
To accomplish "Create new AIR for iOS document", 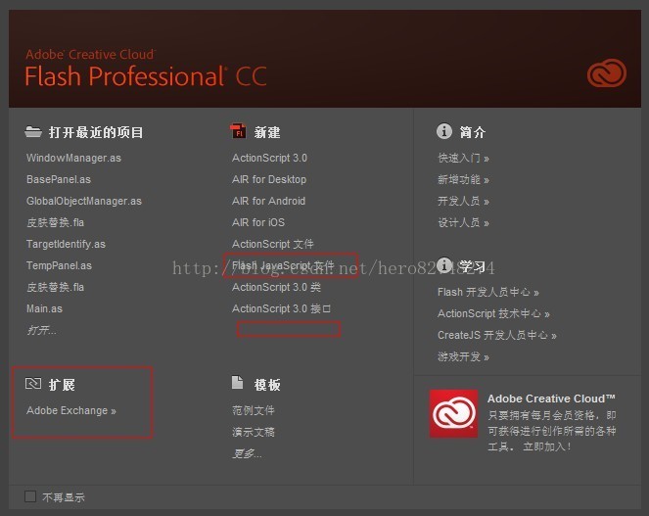I will click(258, 222).
